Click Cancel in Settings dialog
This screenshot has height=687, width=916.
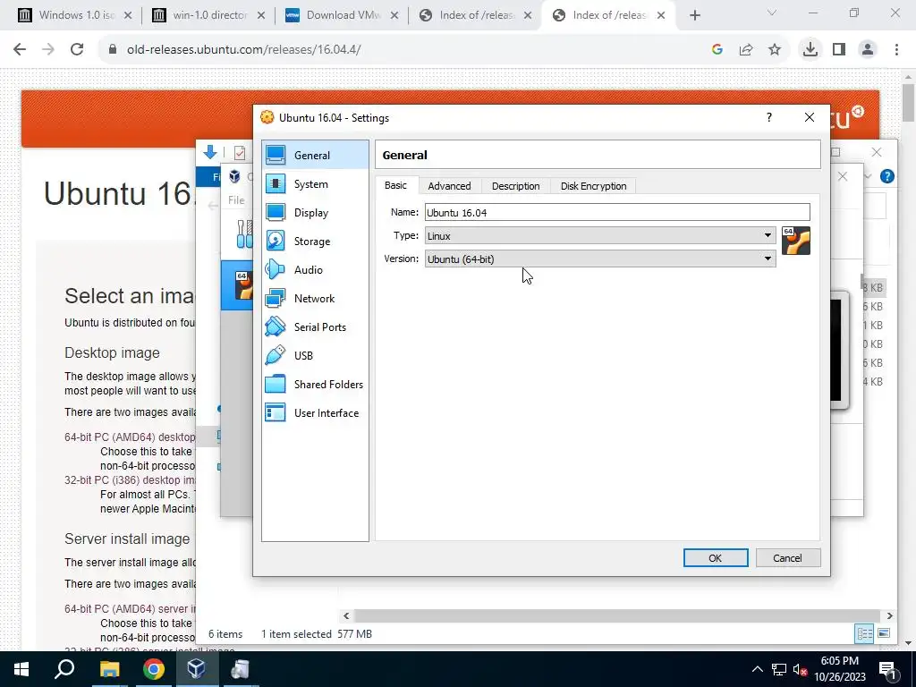pyautogui.click(x=787, y=558)
